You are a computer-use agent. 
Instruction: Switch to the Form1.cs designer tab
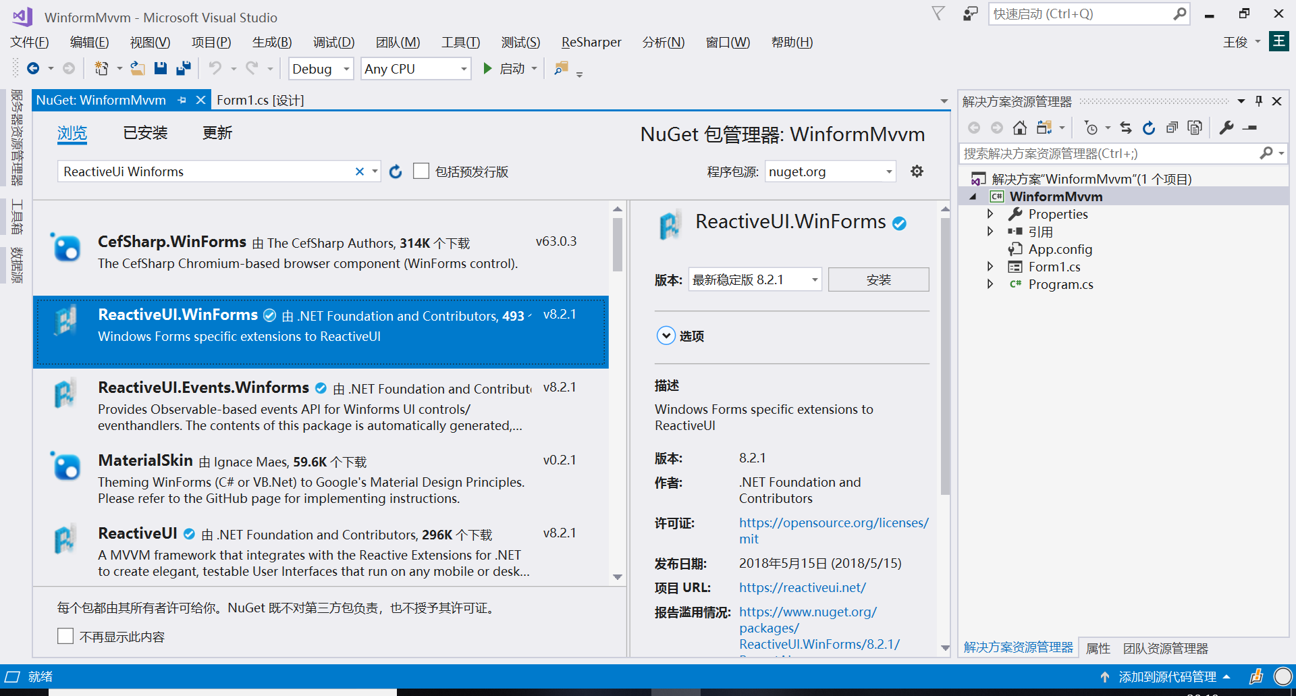(x=260, y=100)
